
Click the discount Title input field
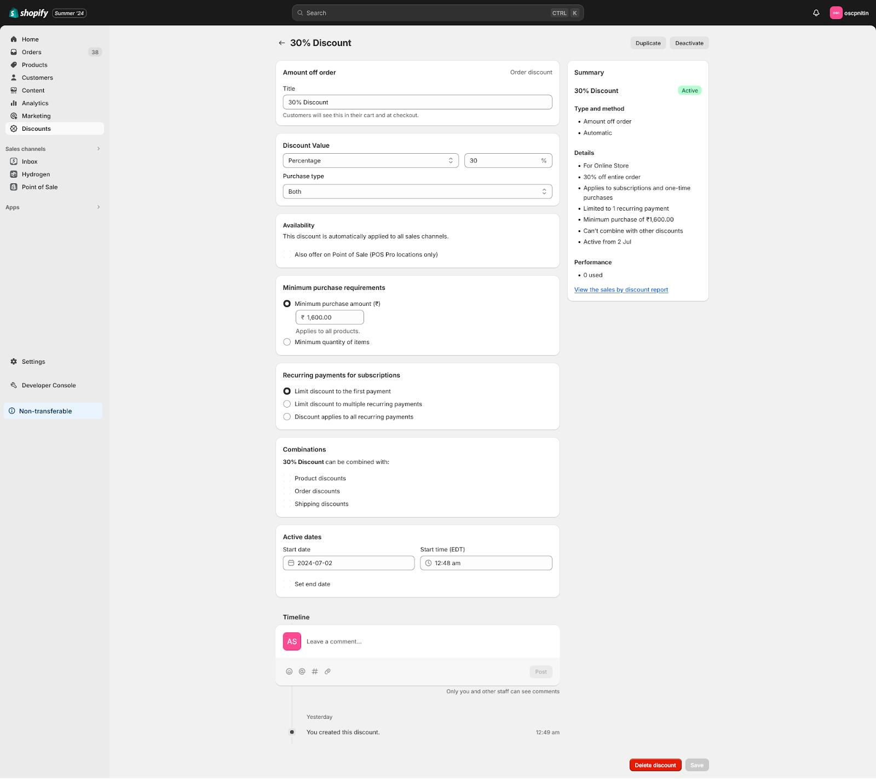pyautogui.click(x=417, y=102)
